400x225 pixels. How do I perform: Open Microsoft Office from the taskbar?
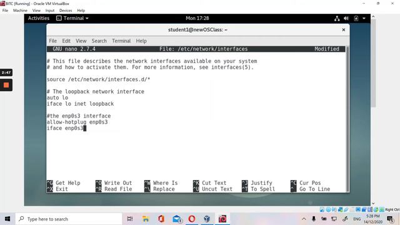[161, 219]
